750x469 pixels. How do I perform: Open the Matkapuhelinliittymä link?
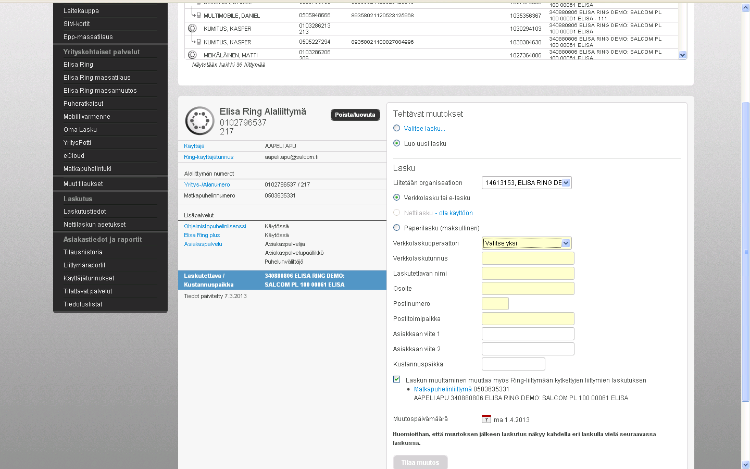point(443,389)
